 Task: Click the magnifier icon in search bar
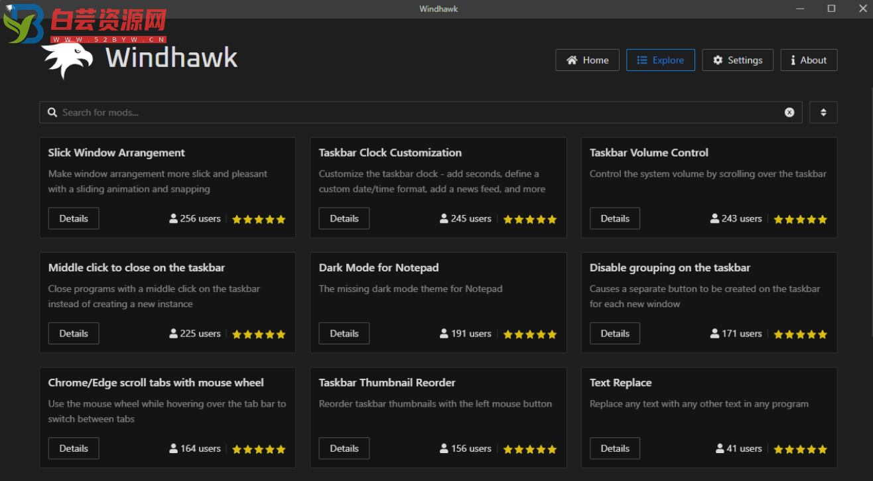tap(52, 112)
